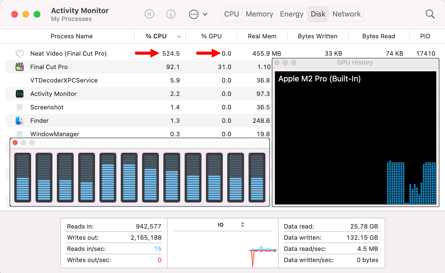Click the Finder icon in process list
445x273 pixels.
20,121
